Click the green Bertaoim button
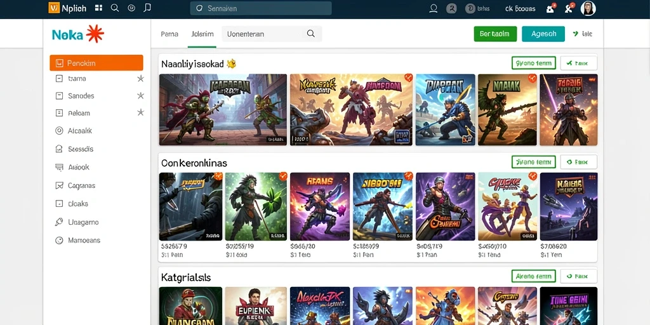This screenshot has height=325, width=650. coord(495,34)
